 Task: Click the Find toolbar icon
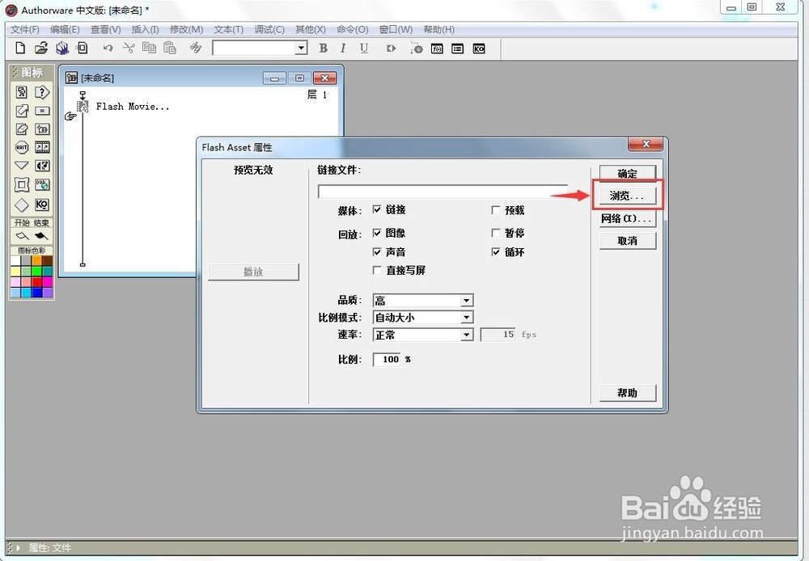(x=196, y=48)
